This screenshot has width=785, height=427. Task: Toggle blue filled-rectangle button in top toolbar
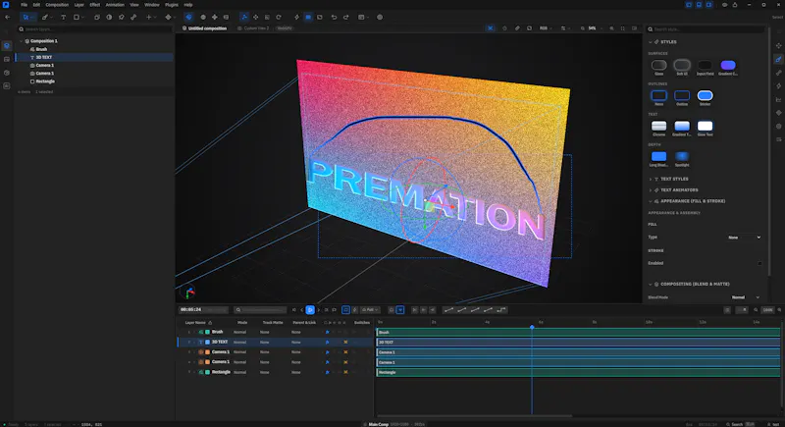(x=308, y=17)
